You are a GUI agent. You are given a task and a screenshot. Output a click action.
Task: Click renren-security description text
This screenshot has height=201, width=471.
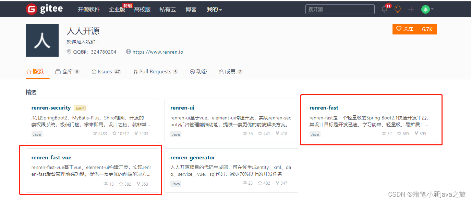pyautogui.click(x=91, y=121)
